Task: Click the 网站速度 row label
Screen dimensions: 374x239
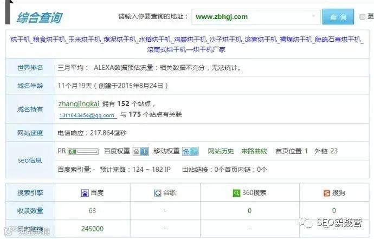Action: (x=30, y=133)
